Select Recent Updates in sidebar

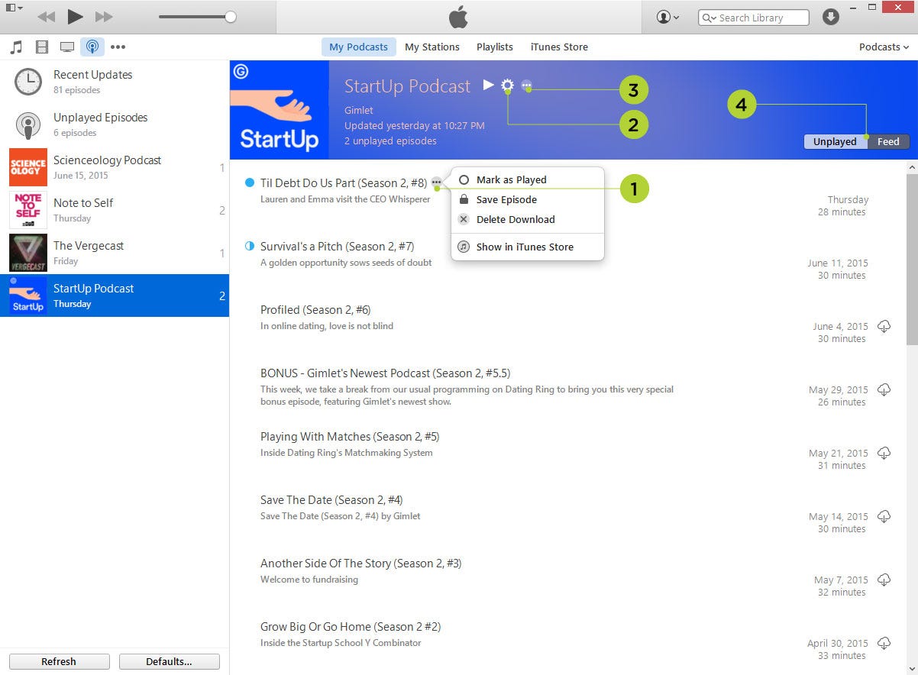[x=115, y=81]
